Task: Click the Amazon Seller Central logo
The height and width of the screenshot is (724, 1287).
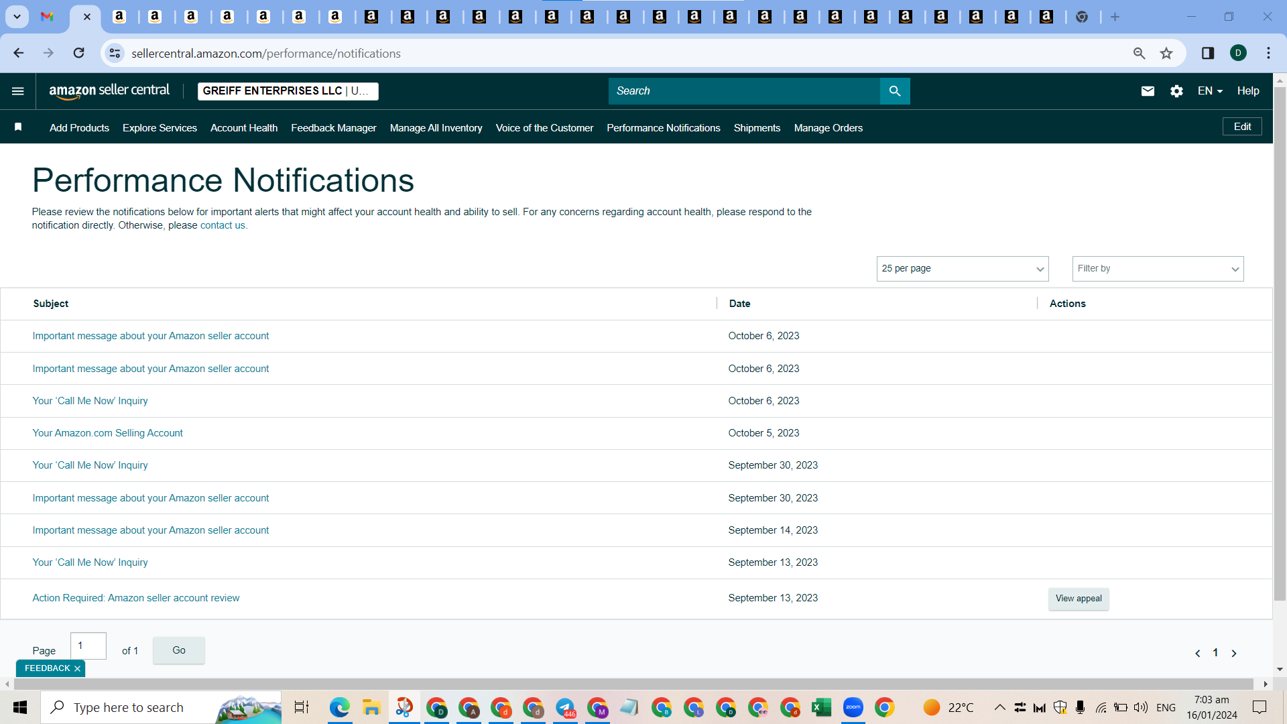Action: (109, 91)
